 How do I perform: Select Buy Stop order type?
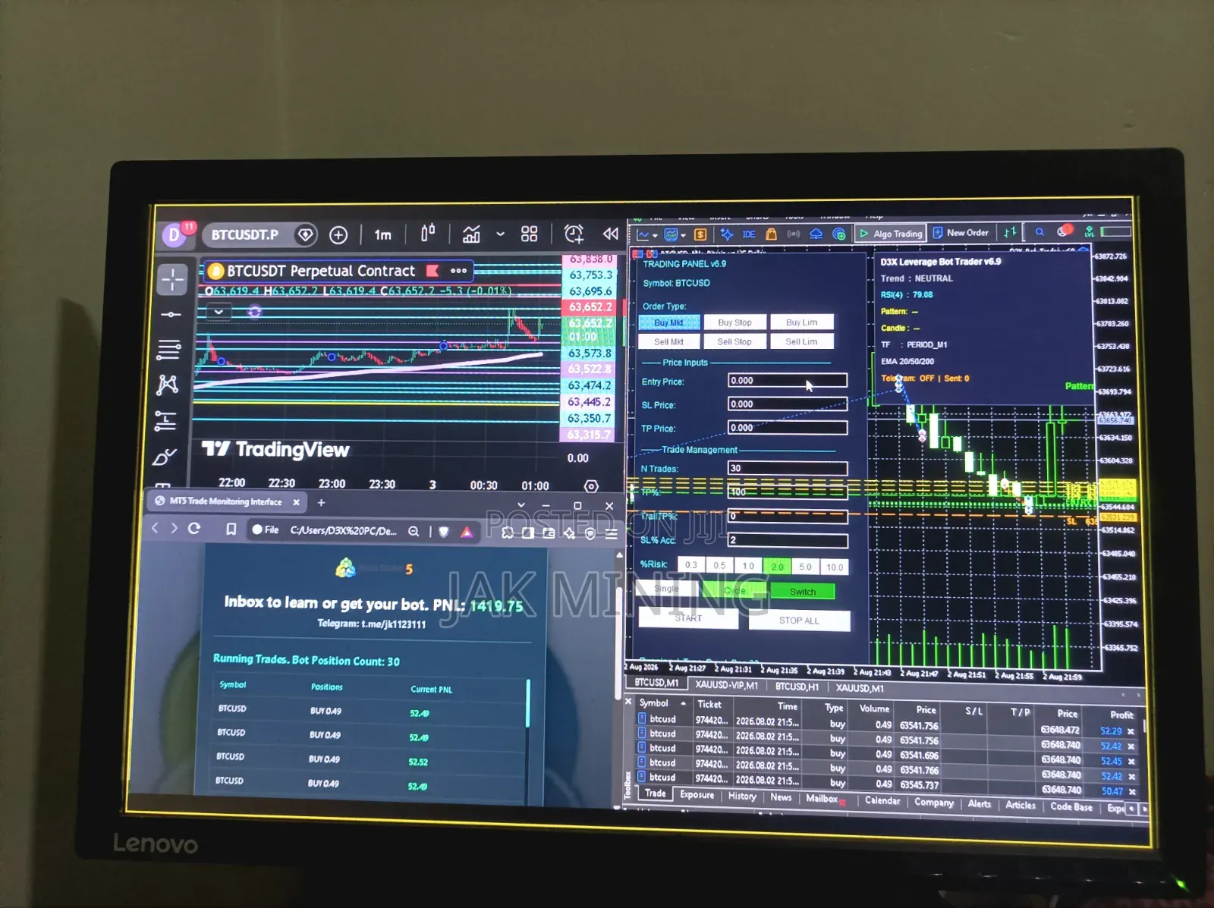734,322
